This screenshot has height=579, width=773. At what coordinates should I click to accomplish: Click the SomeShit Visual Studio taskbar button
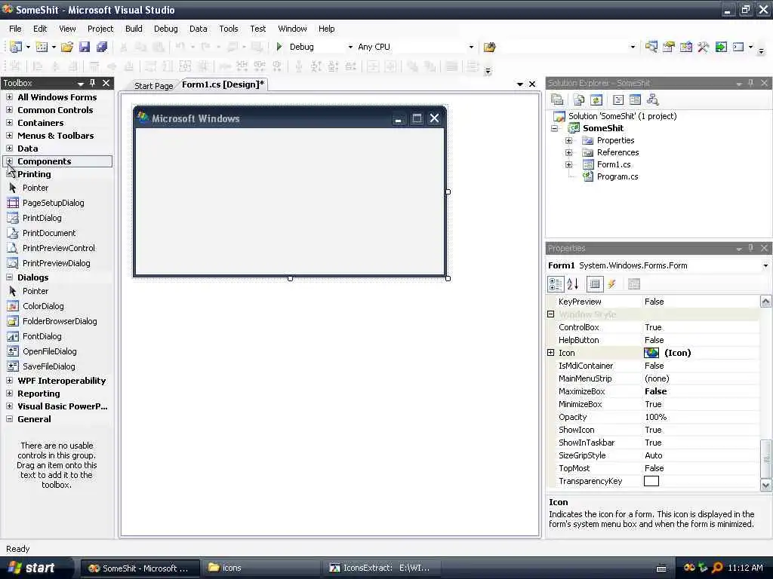(140, 568)
